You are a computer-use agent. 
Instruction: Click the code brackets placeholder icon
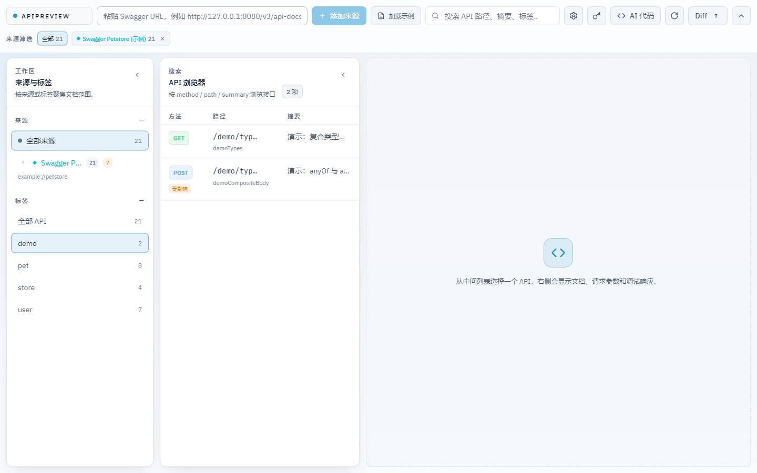(558, 253)
